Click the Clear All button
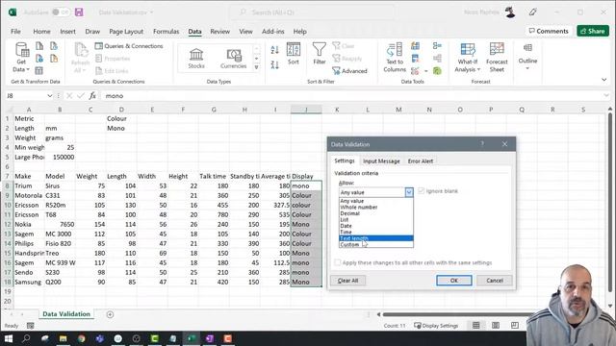The width and height of the screenshot is (616, 346). [x=347, y=281]
